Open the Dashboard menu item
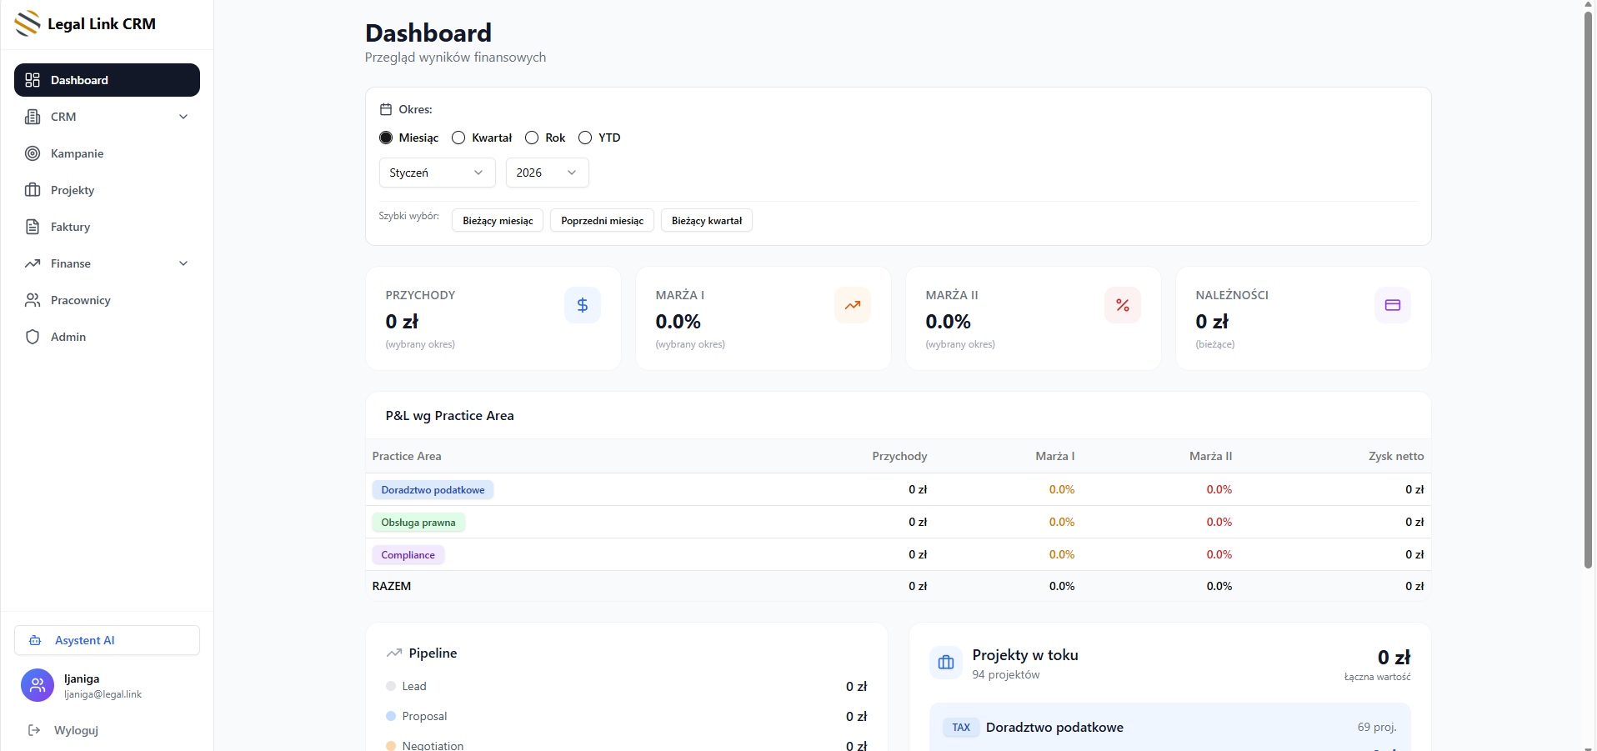This screenshot has width=1597, height=751. pos(107,80)
